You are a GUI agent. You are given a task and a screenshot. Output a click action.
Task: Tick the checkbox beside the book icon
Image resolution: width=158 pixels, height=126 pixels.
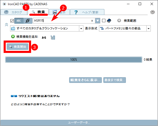pos(104,20)
